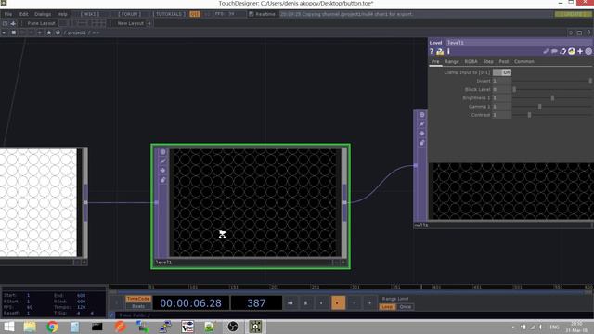Toggle Realtime checkbox in top bar
Image resolution: width=594 pixels, height=334 pixels.
[251, 14]
